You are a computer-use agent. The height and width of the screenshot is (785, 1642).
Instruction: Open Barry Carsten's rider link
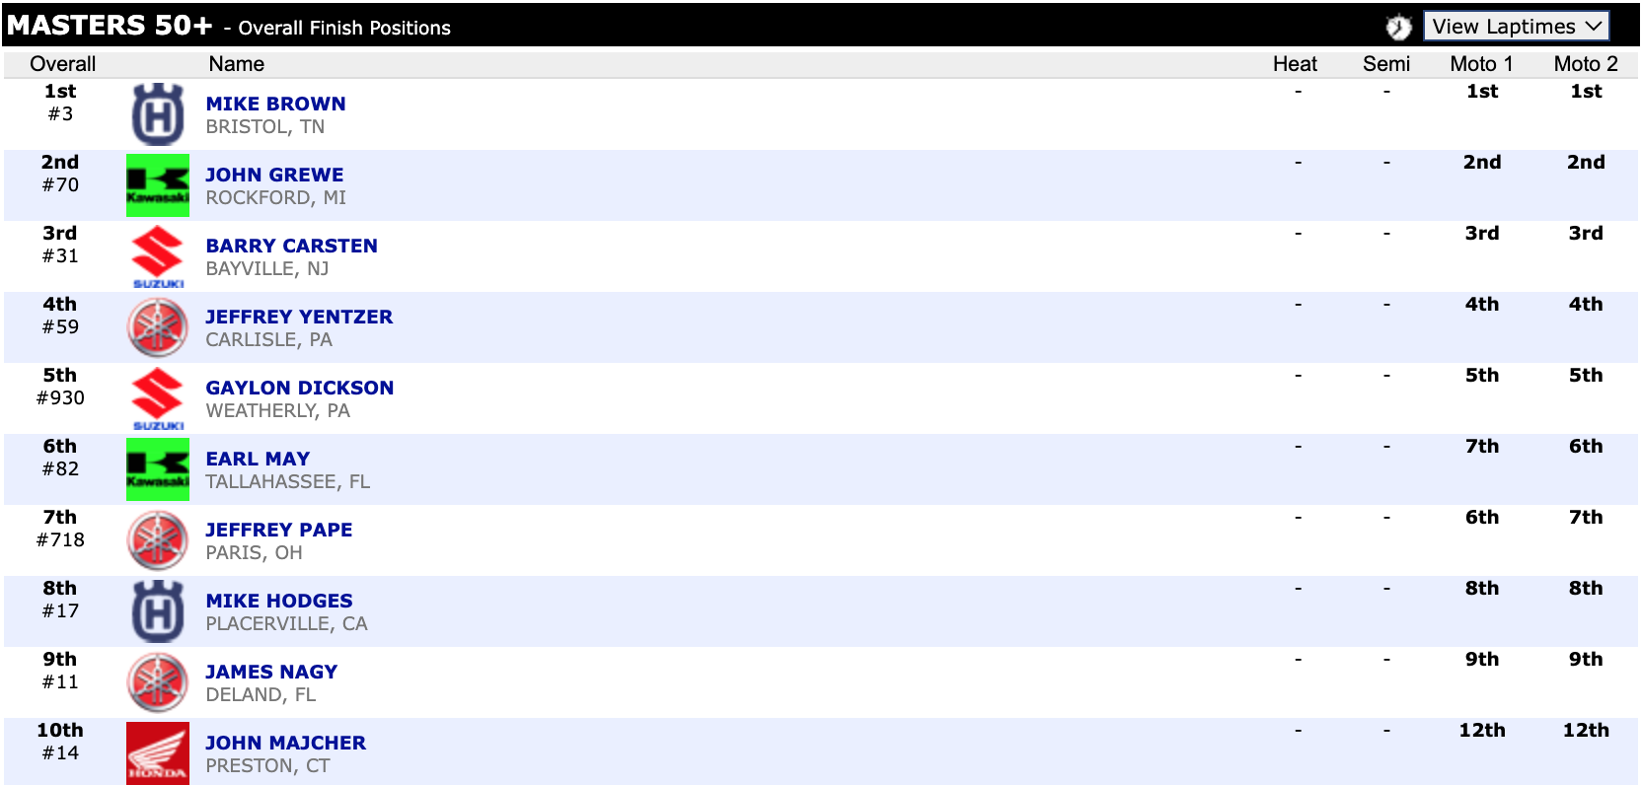click(x=291, y=246)
